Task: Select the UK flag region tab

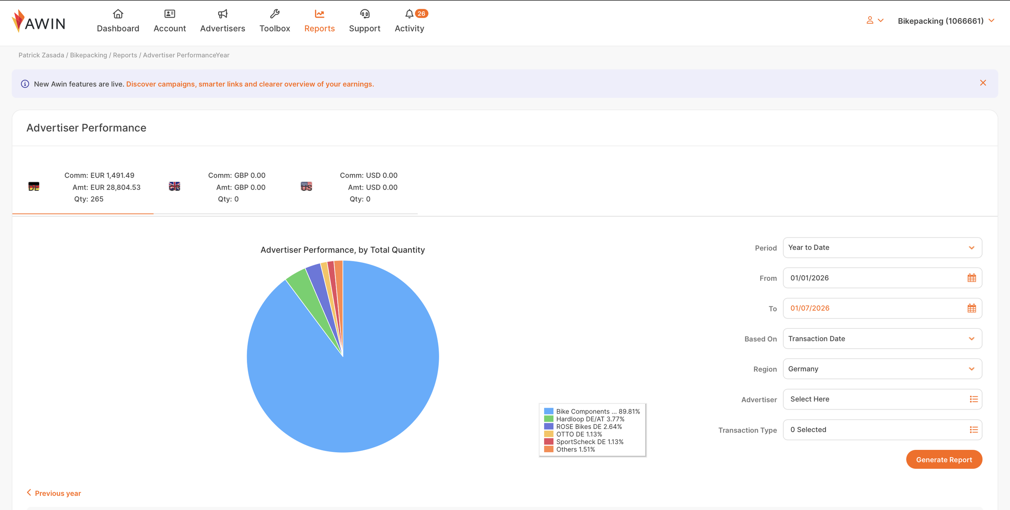Action: 175,186
